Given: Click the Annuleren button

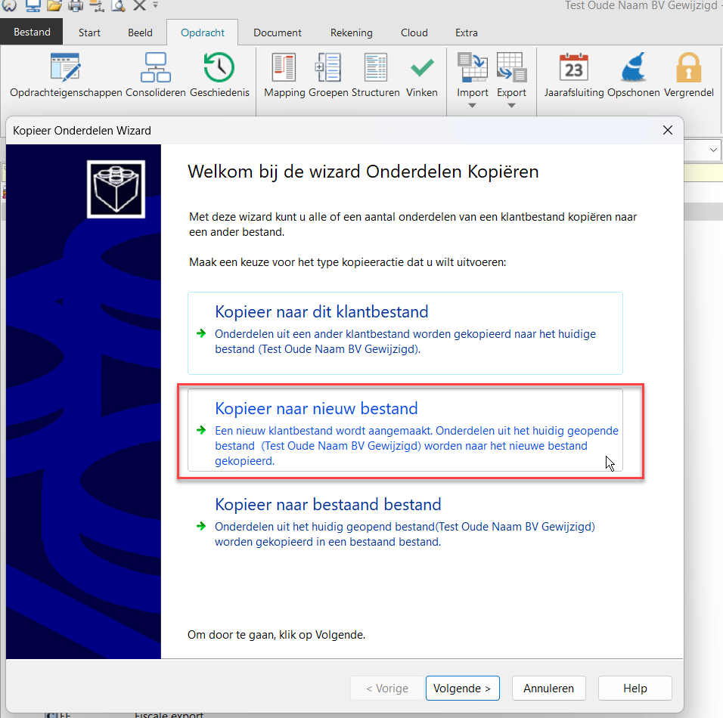Looking at the screenshot, I should click(x=549, y=688).
